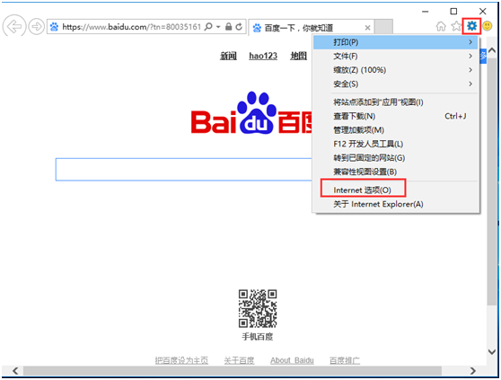Open 关于百度 link
Viewport: 501px width, 380px height.
(239, 360)
